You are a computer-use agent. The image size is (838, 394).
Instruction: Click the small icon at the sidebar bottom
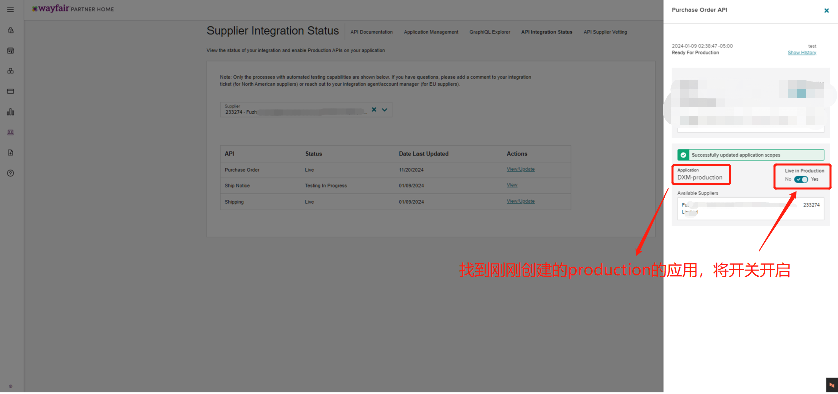pyautogui.click(x=10, y=386)
